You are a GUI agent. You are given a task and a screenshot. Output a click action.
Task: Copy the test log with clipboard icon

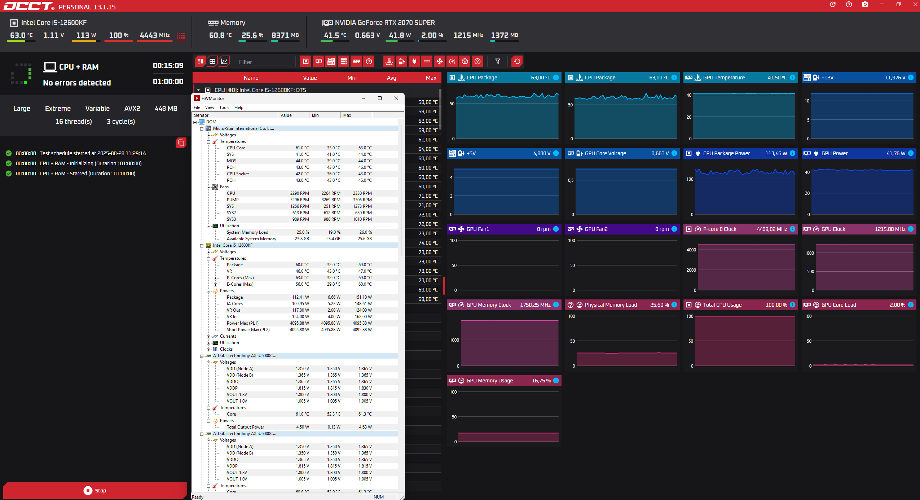click(181, 143)
